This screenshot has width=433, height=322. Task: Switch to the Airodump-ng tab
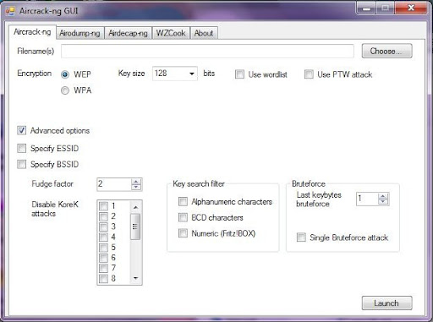coord(79,33)
